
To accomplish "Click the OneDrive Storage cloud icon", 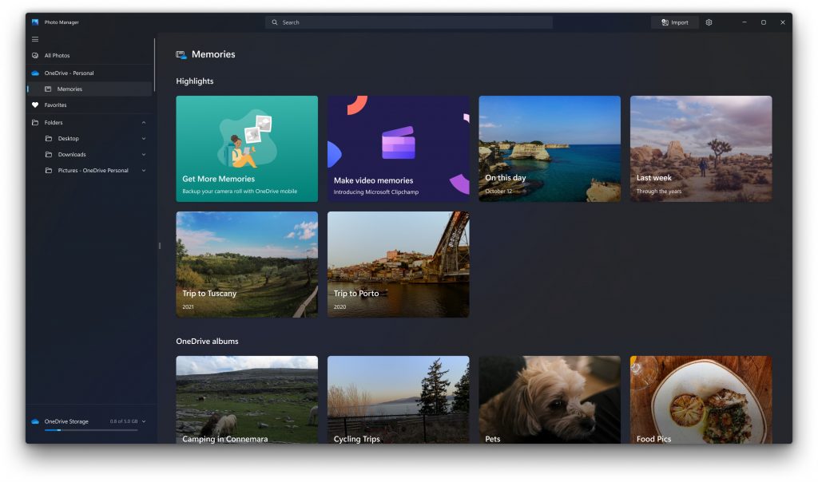I will 33,421.
